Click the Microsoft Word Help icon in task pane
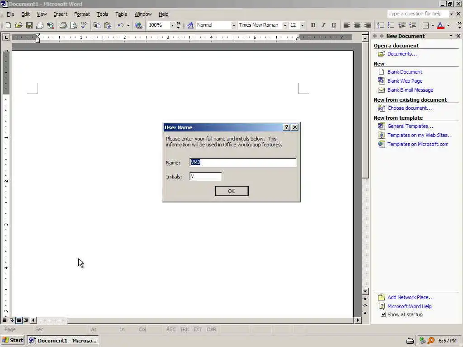 pos(382,306)
